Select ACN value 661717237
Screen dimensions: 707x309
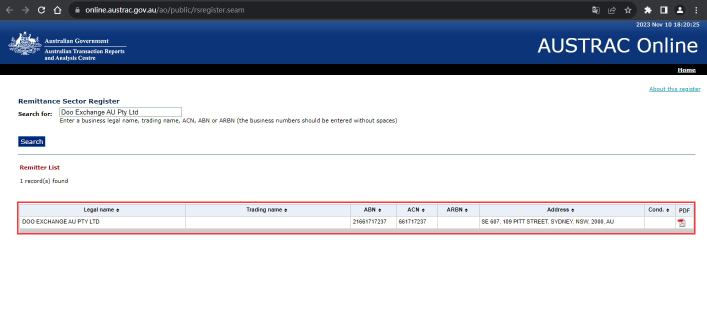(412, 221)
